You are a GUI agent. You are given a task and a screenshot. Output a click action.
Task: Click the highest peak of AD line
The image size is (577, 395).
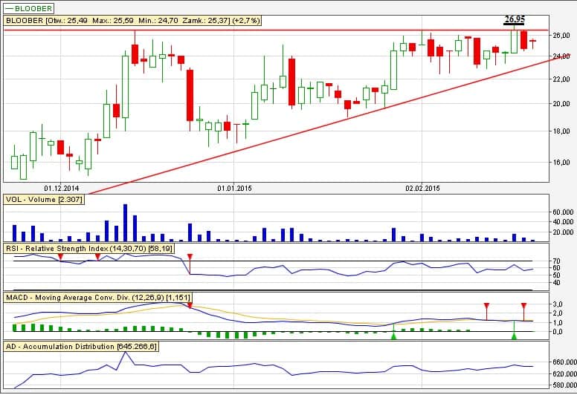(126, 353)
